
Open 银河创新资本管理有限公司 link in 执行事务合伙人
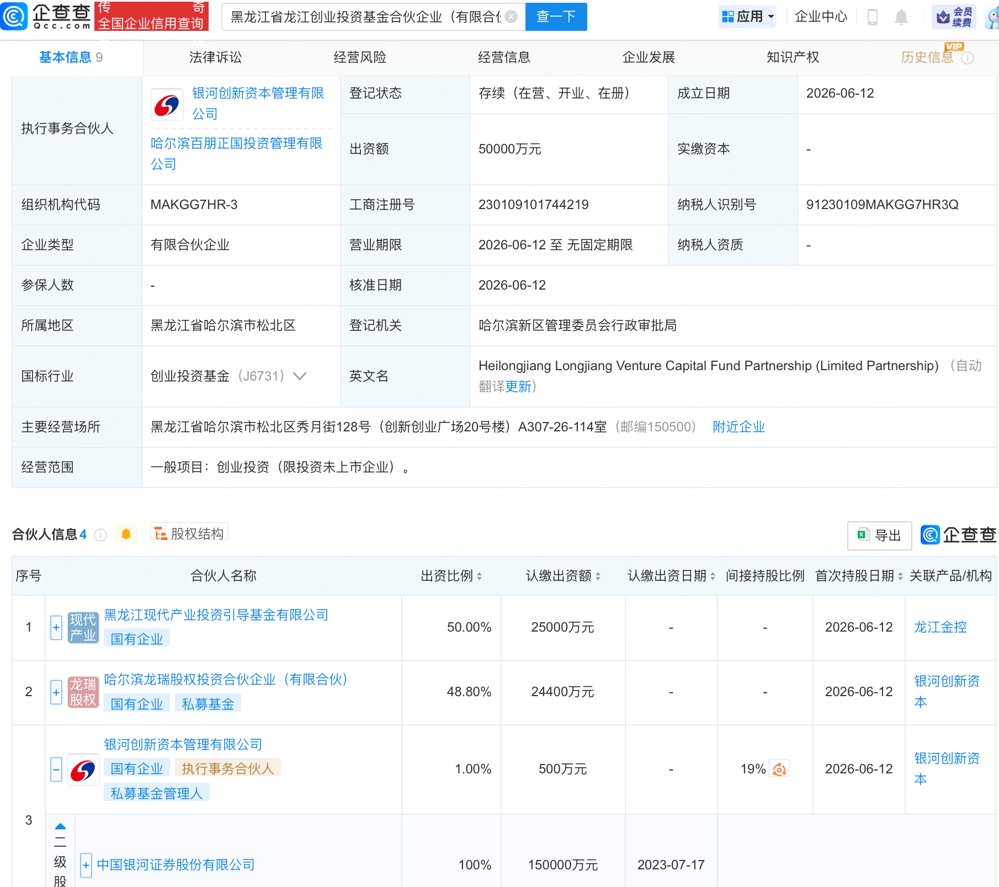[258, 103]
